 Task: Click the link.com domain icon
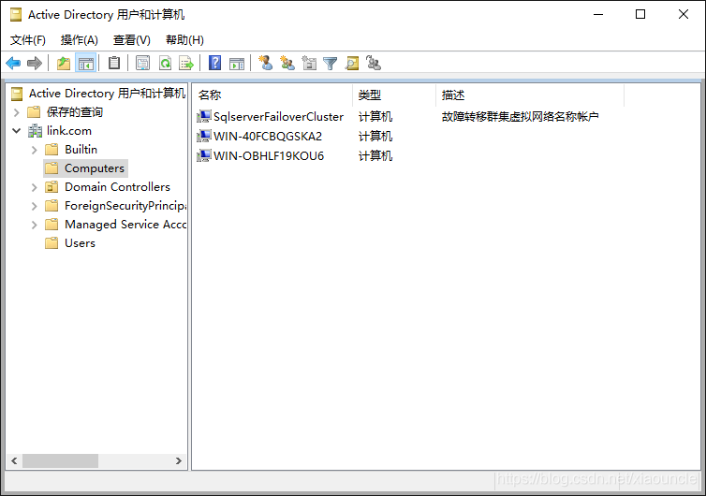coord(36,131)
